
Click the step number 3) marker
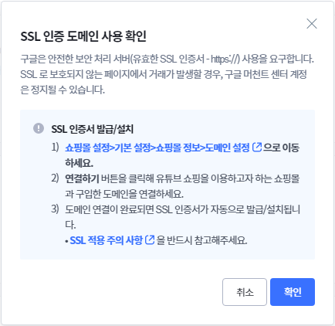point(55,209)
